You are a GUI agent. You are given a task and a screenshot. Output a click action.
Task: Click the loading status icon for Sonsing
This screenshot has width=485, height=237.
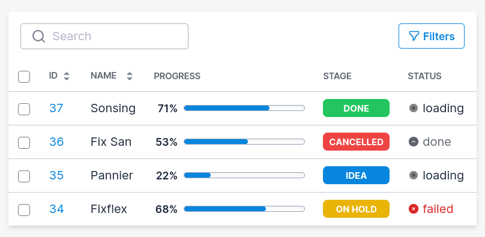pyautogui.click(x=414, y=108)
